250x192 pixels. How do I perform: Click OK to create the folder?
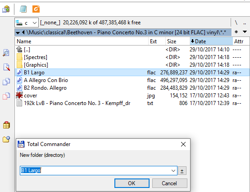coord(132,183)
